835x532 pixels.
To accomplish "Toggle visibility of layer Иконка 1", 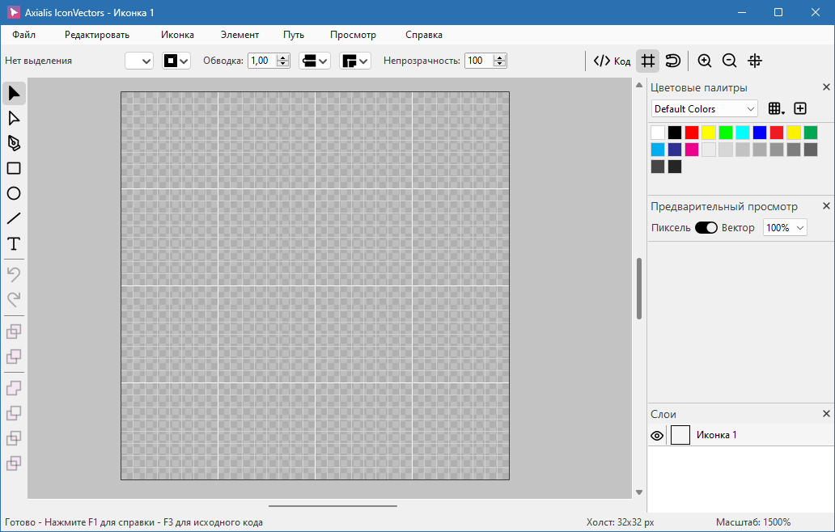I will click(x=657, y=435).
